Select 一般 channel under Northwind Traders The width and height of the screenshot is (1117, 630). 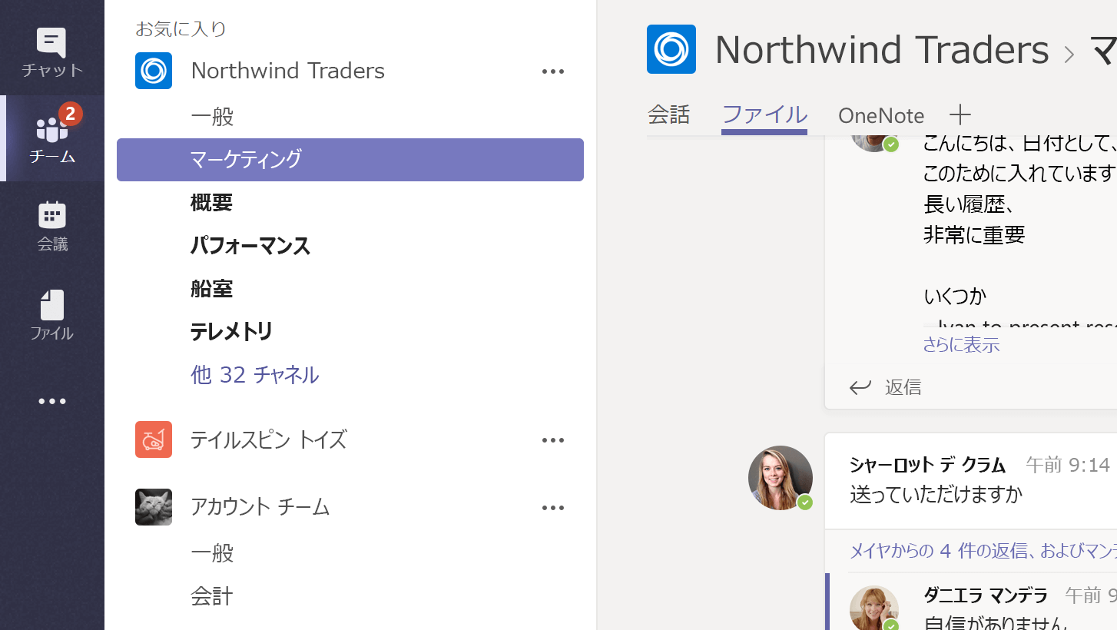(x=212, y=117)
